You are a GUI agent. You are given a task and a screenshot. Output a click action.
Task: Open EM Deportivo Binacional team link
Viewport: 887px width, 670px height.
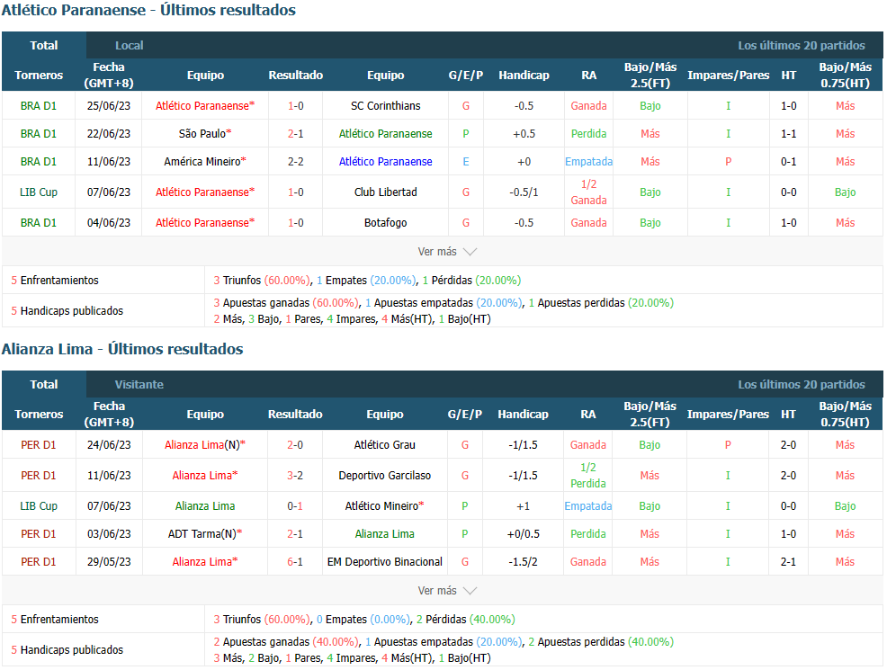tap(385, 562)
